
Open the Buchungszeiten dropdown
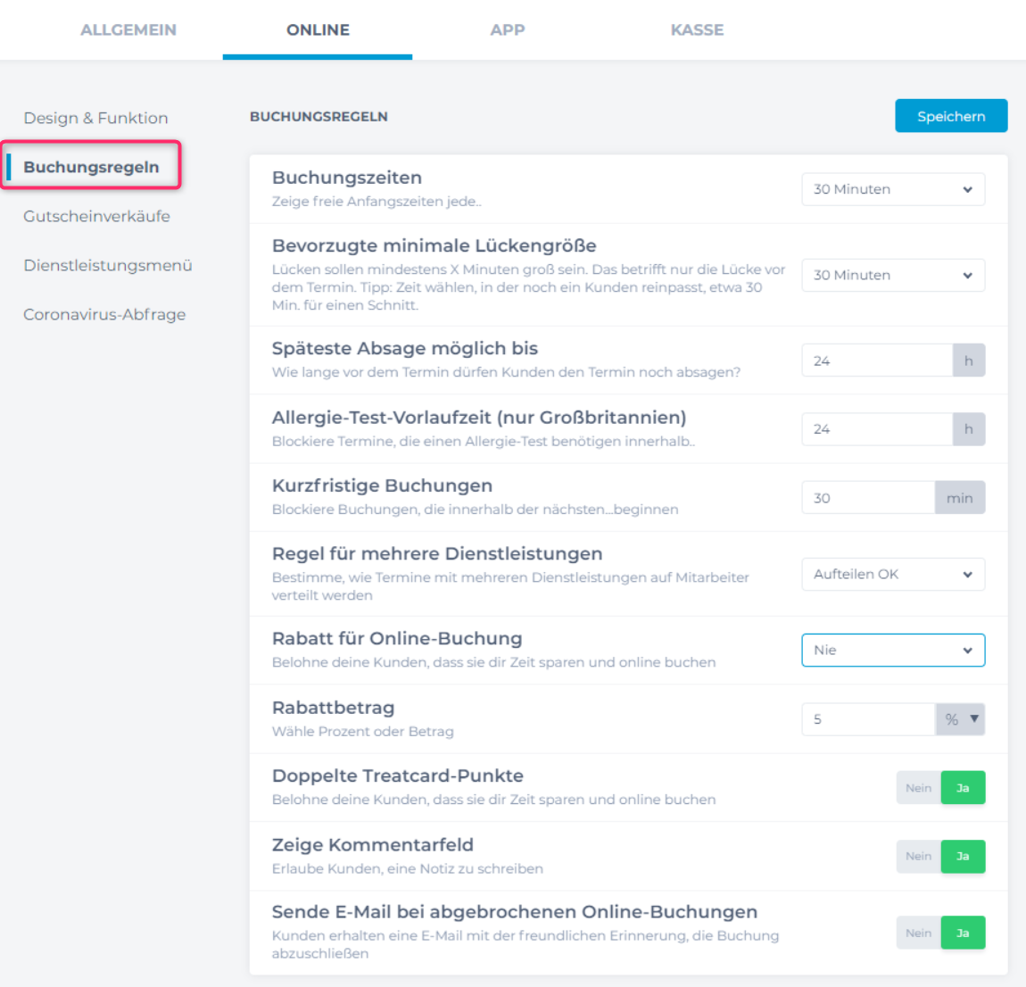[x=892, y=189]
